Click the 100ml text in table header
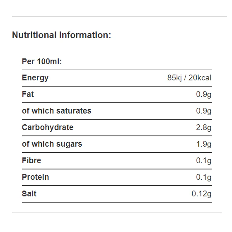This screenshot has width=232, height=232. 48,61
